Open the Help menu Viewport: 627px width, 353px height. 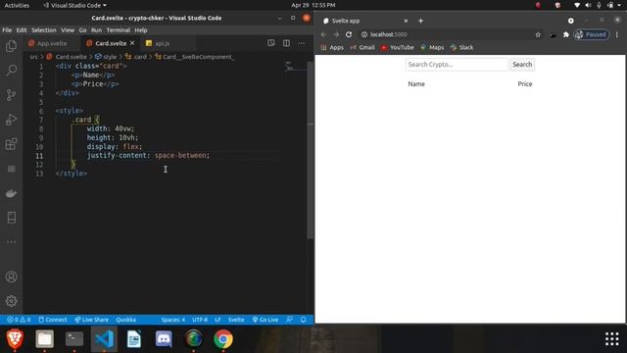[x=141, y=30]
